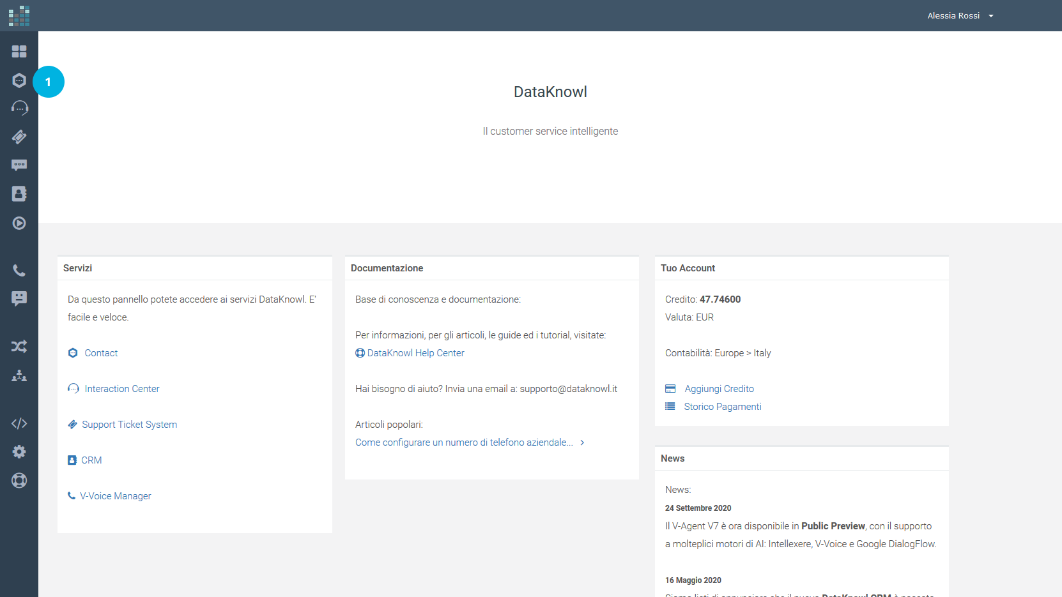1062x597 pixels.
Task: Click the ticket icon beside Support Ticket System
Action: [x=73, y=425]
